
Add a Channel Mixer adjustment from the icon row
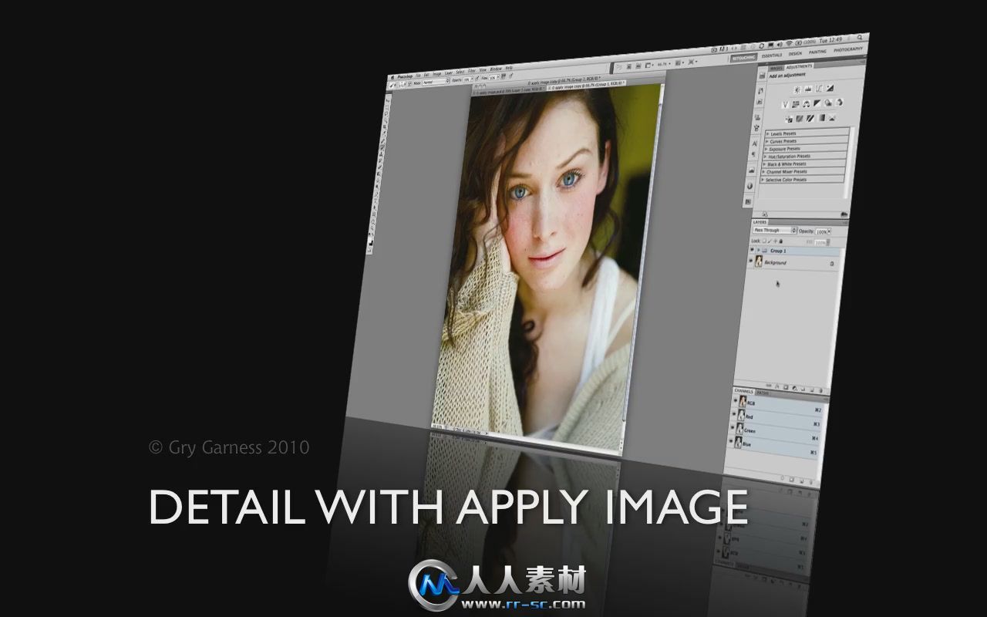pyautogui.click(x=839, y=103)
